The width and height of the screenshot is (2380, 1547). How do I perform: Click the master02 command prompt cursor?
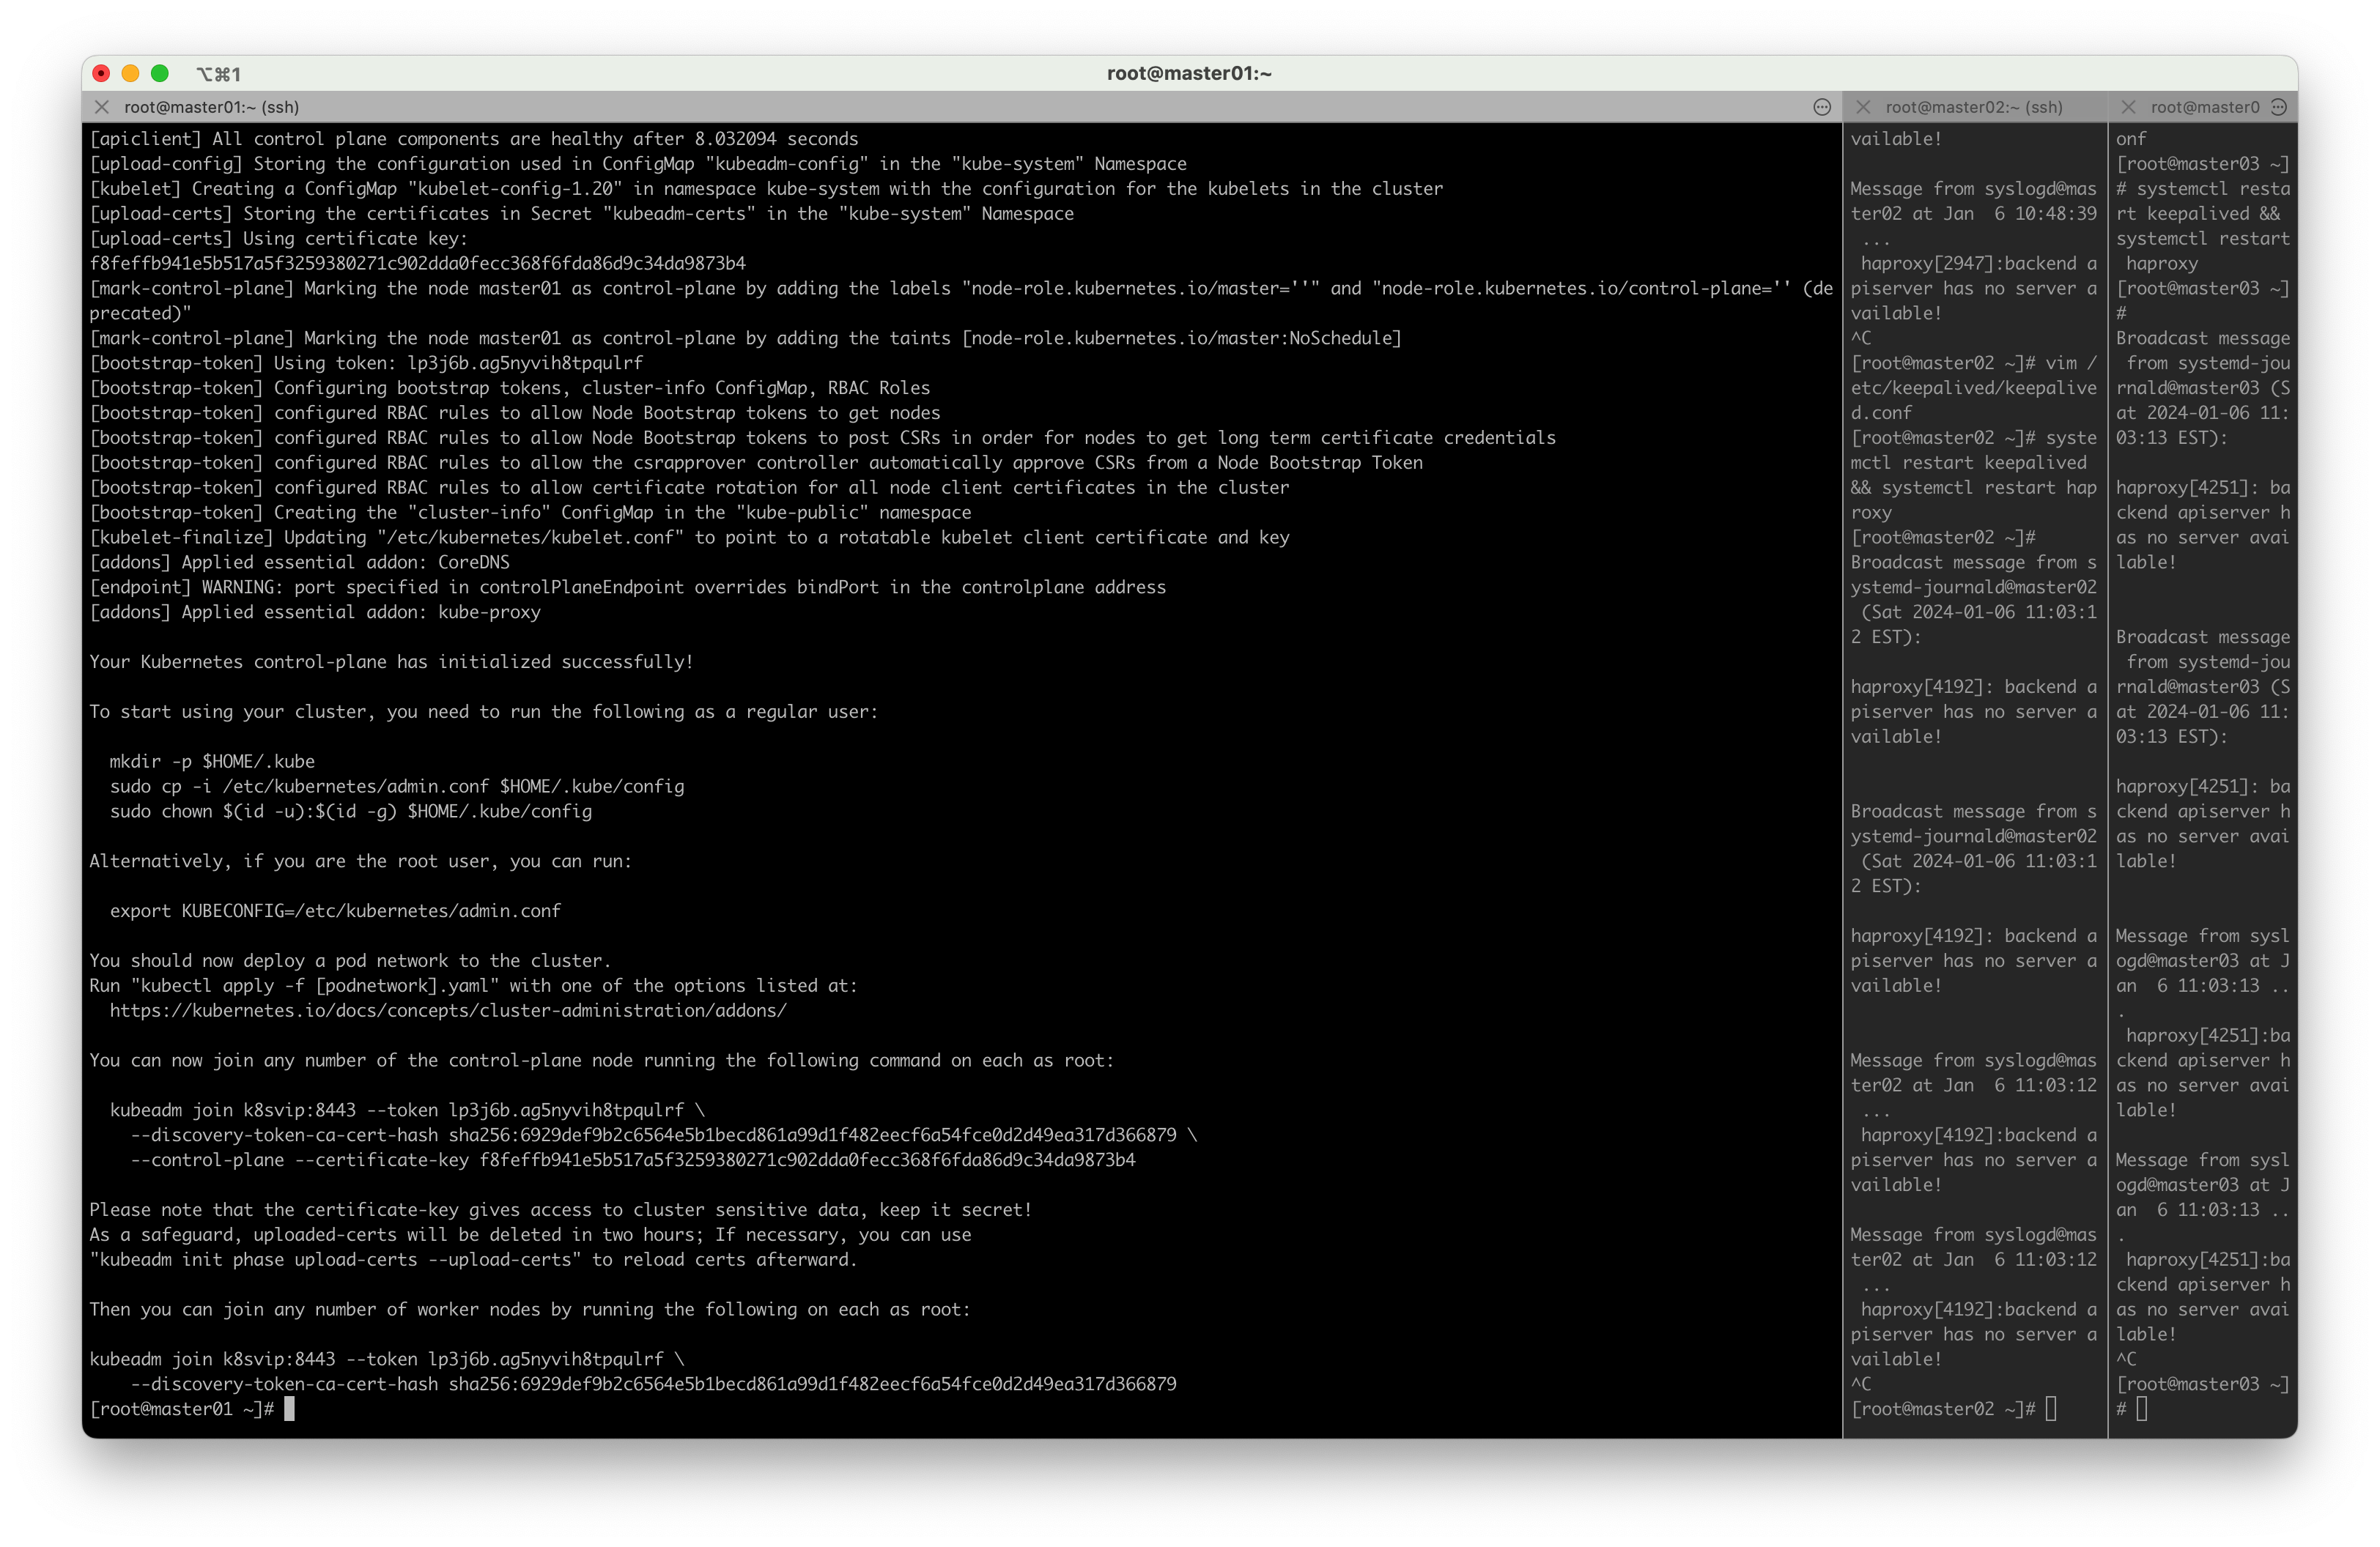click(2051, 1408)
